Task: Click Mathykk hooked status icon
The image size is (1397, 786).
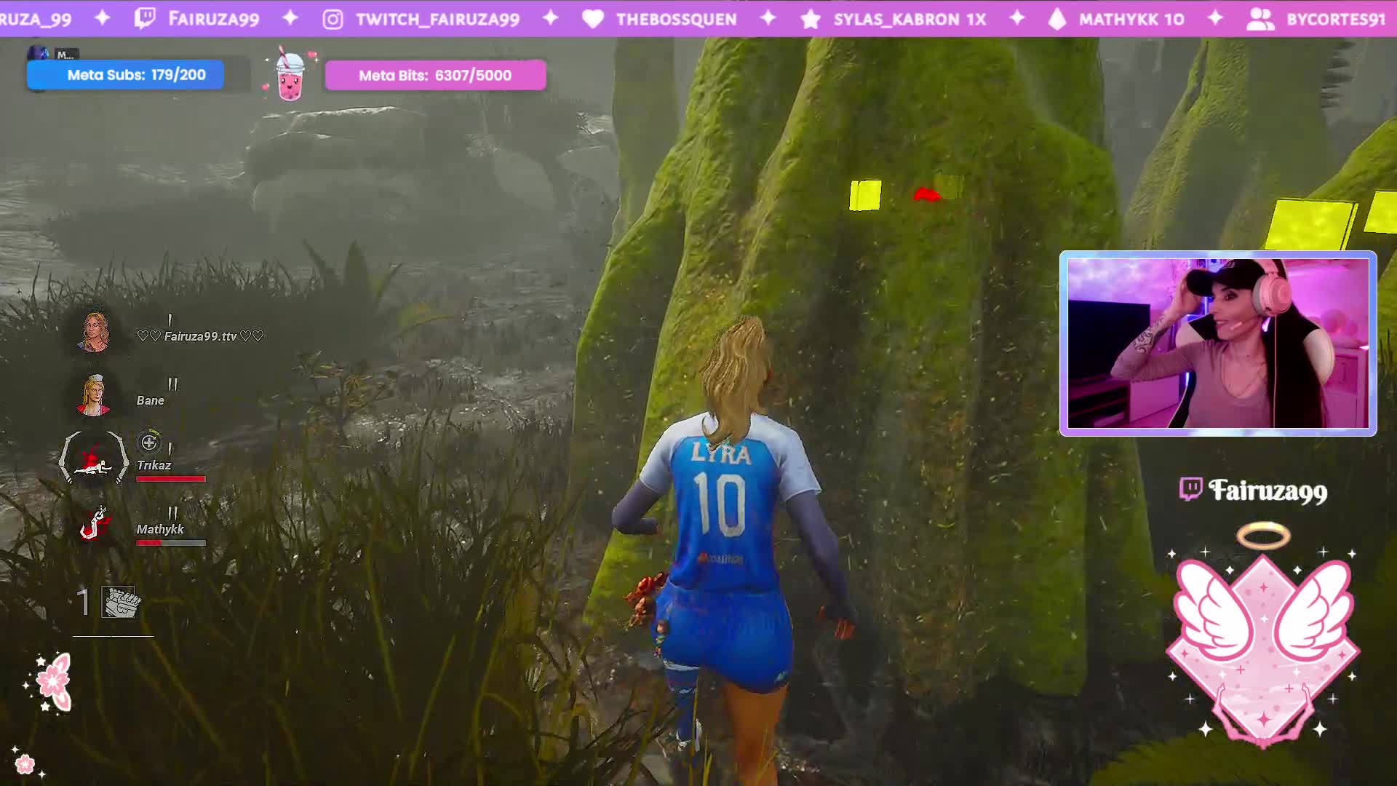Action: coord(94,523)
